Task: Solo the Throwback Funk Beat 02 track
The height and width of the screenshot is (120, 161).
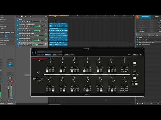Action: point(25,26)
